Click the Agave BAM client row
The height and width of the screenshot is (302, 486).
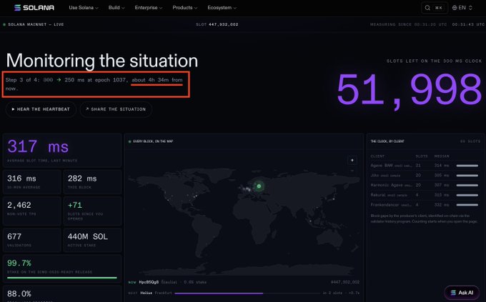pyautogui.click(x=425, y=166)
